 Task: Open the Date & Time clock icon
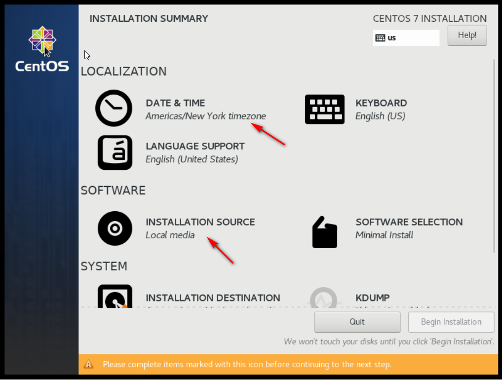tap(114, 108)
